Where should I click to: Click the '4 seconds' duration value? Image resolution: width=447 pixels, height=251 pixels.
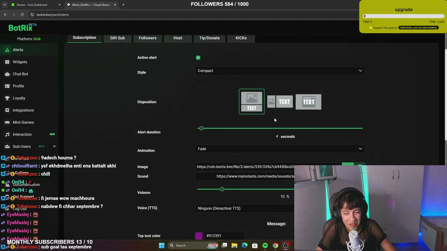pos(285,136)
